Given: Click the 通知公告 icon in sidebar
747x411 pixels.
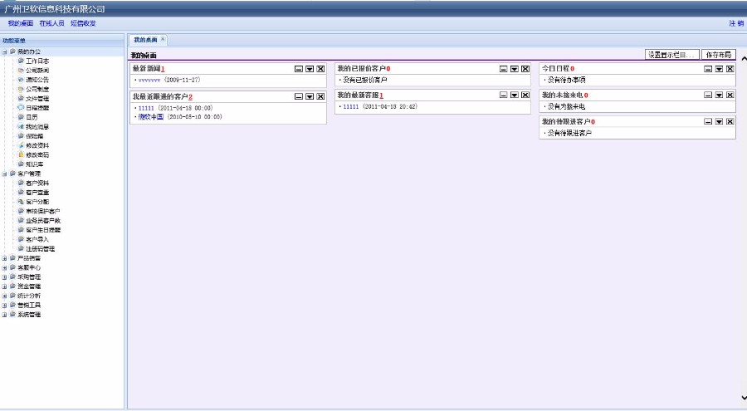Looking at the screenshot, I should pos(21,80).
